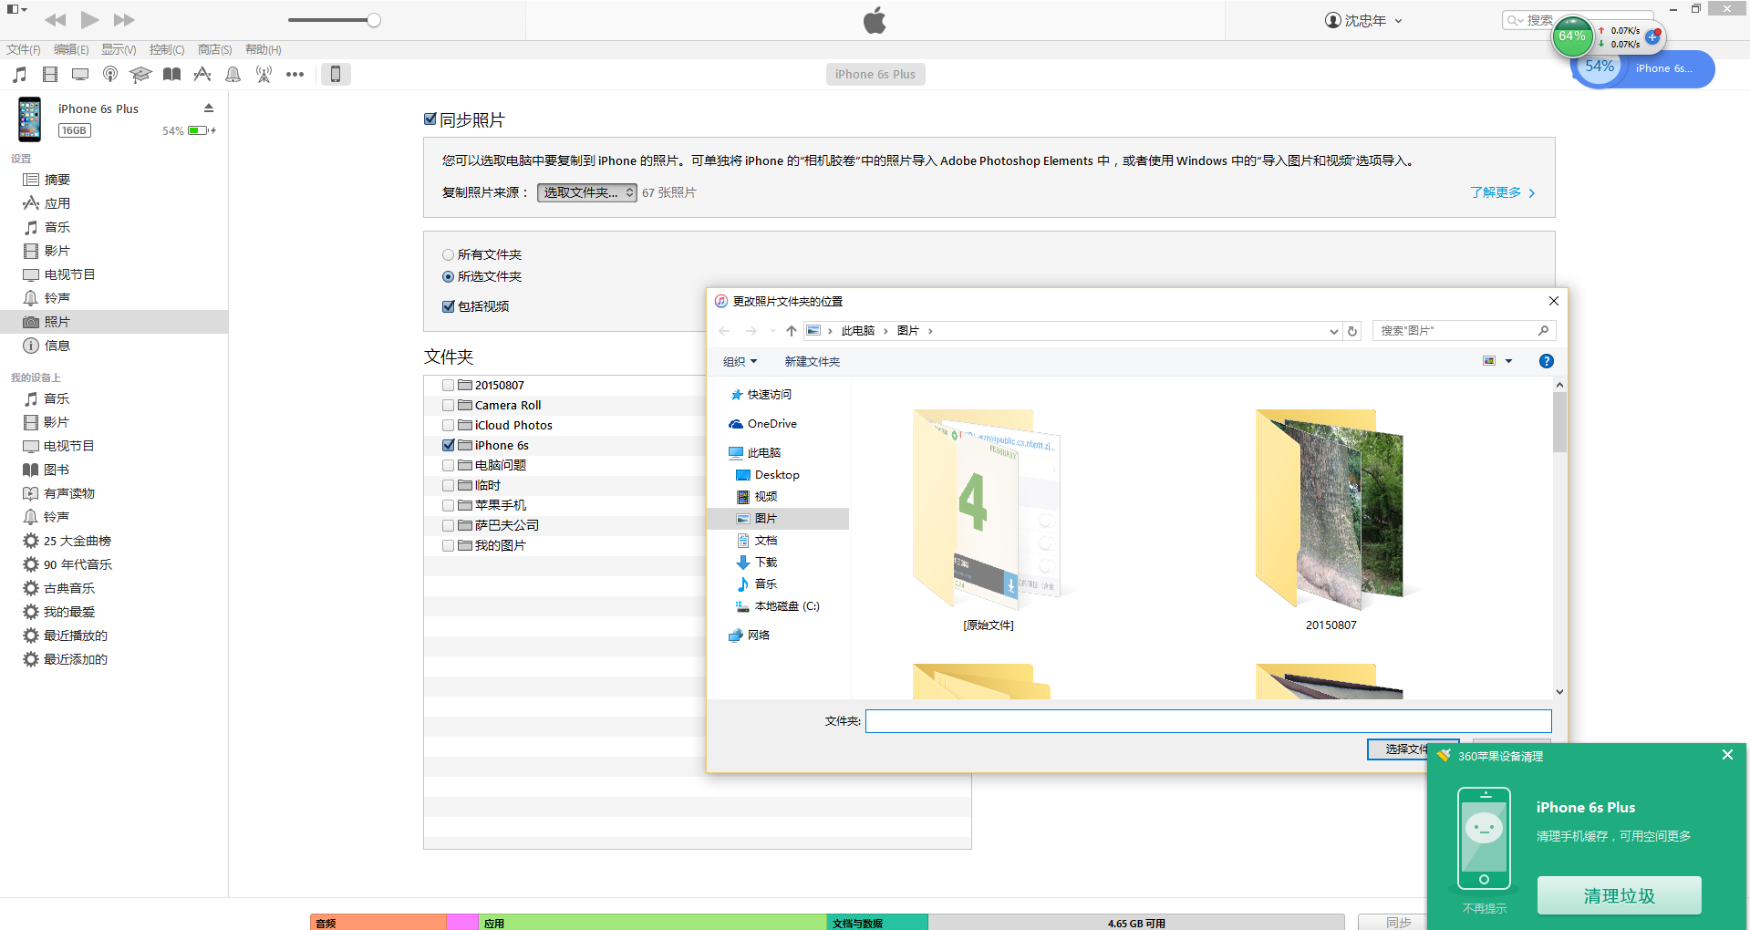Open help icon in file dialog
This screenshot has width=1750, height=930.
[1547, 361]
